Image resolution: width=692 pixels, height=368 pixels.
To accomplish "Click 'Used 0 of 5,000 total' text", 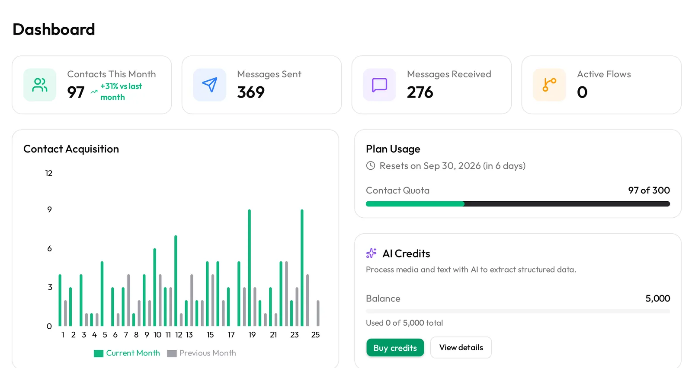I will tap(404, 323).
